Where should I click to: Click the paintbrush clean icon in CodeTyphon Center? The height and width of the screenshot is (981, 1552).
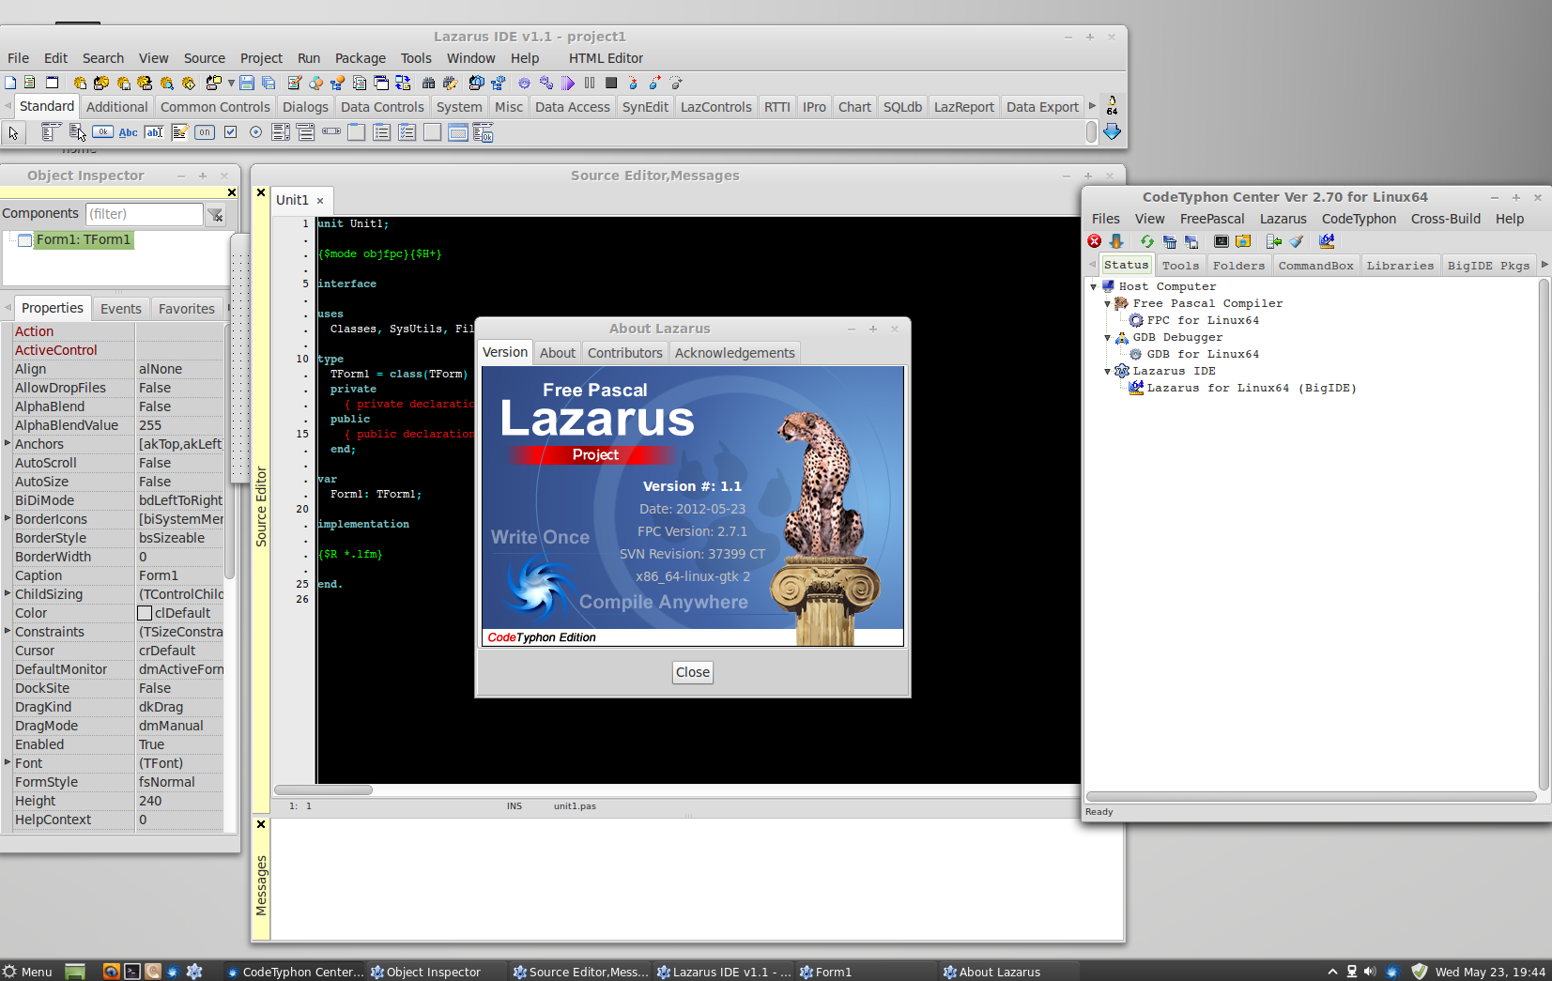(x=1296, y=241)
